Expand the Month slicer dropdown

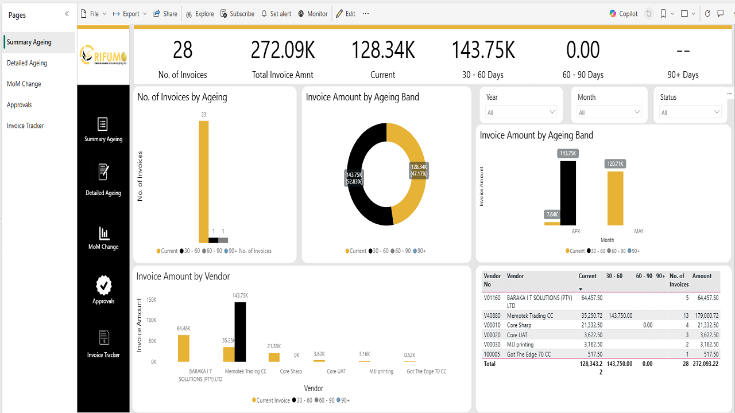pyautogui.click(x=609, y=112)
